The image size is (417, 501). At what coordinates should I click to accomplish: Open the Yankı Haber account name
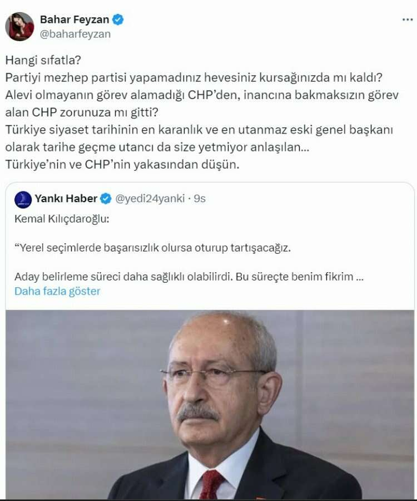click(x=66, y=198)
